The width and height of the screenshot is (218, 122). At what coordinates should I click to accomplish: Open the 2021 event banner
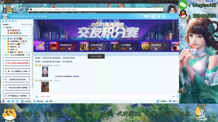coord(106,30)
